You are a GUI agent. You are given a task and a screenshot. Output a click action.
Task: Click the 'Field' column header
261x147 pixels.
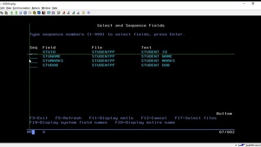tap(49, 47)
